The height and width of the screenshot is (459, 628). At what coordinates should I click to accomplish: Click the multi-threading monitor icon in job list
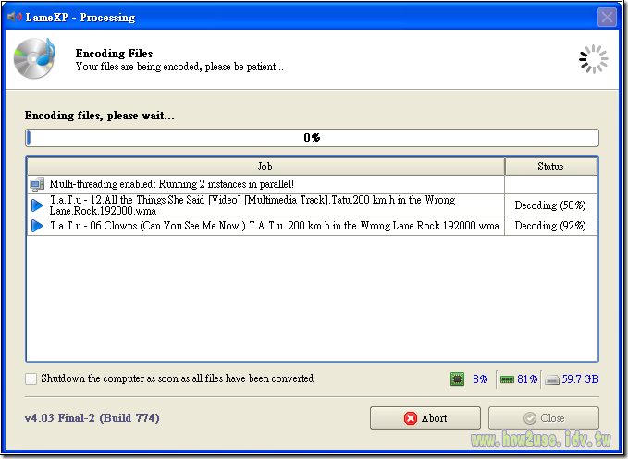[37, 184]
